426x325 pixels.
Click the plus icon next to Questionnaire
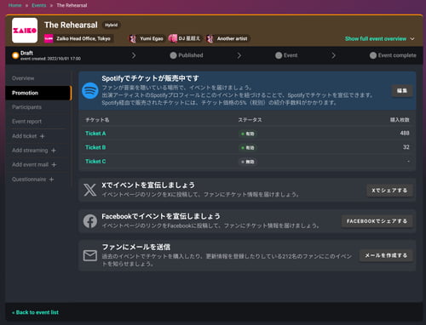pyautogui.click(x=51, y=180)
